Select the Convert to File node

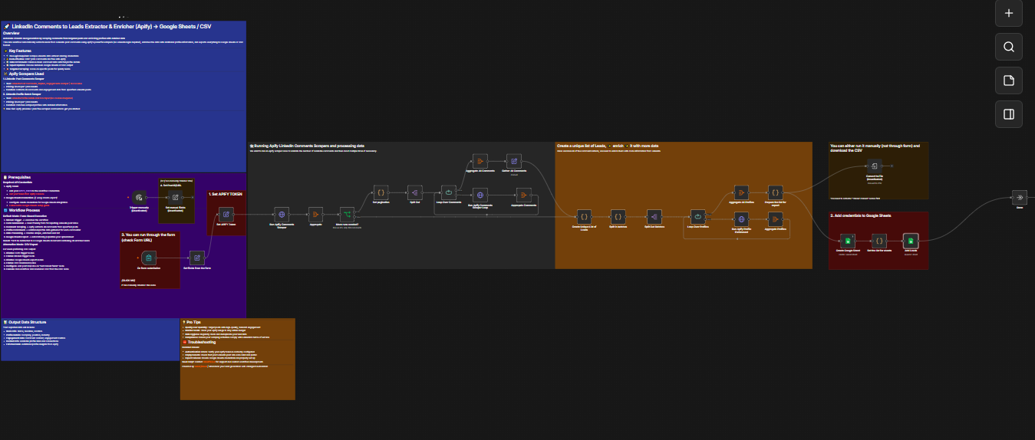pyautogui.click(x=875, y=165)
